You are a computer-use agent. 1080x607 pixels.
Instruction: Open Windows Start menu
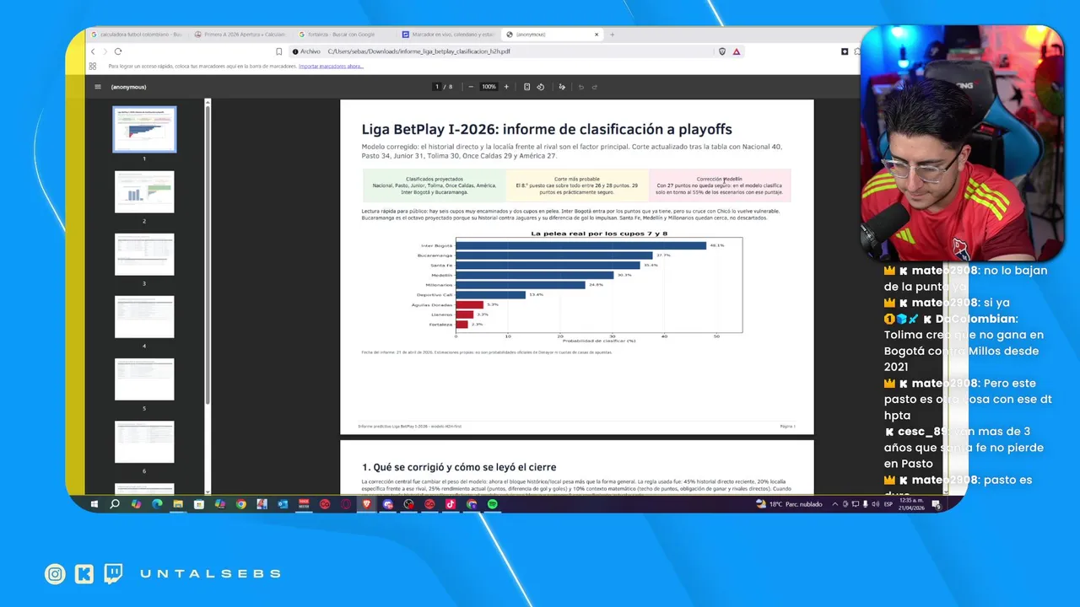(94, 504)
